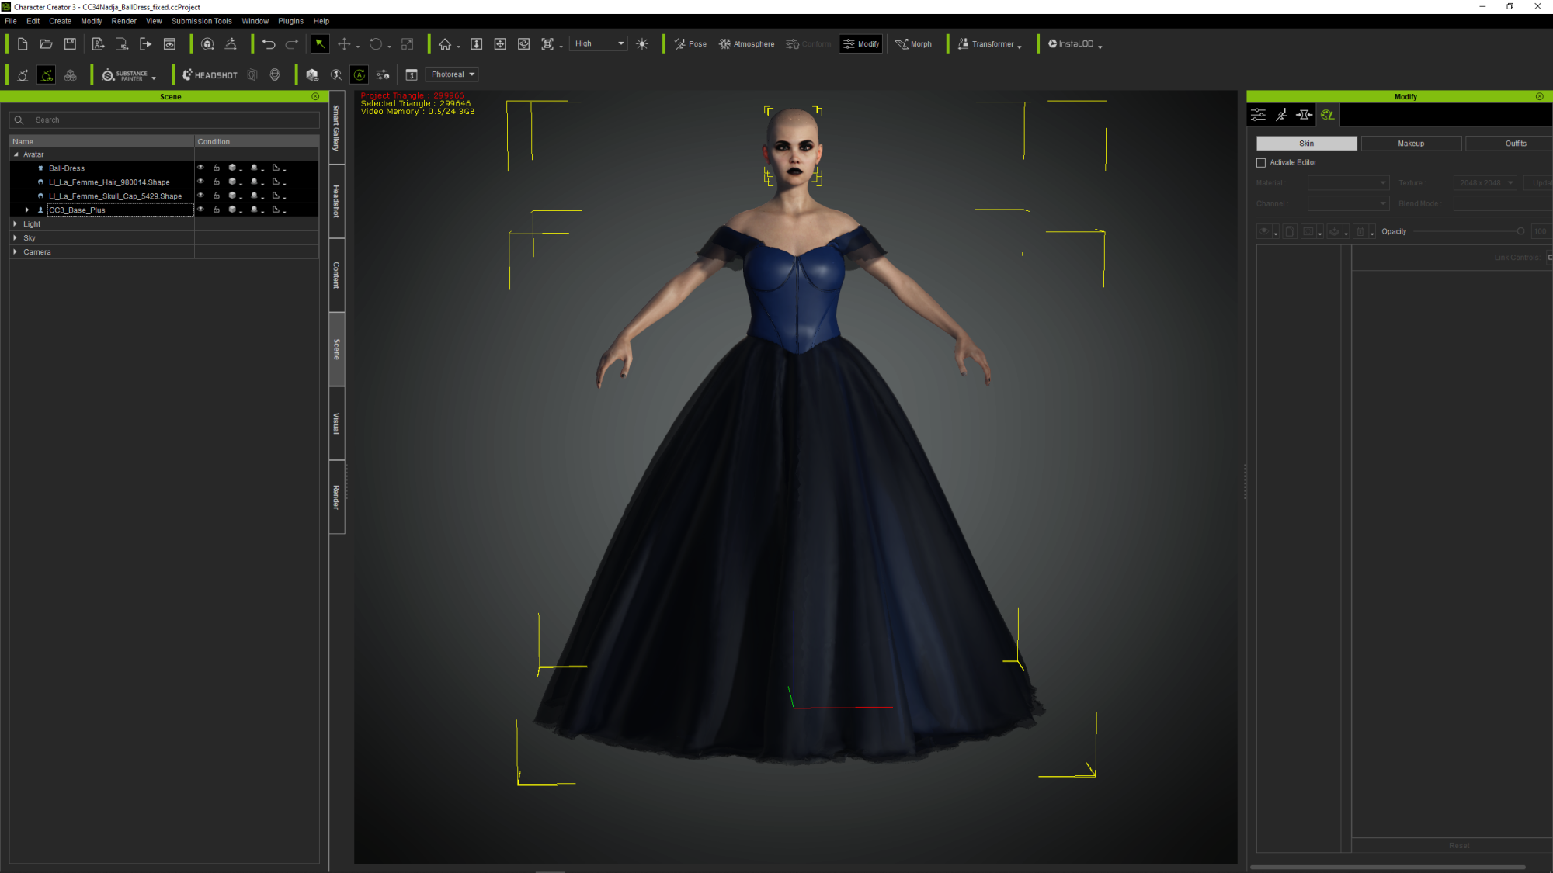
Task: Click the New Project icon
Action: click(x=23, y=44)
